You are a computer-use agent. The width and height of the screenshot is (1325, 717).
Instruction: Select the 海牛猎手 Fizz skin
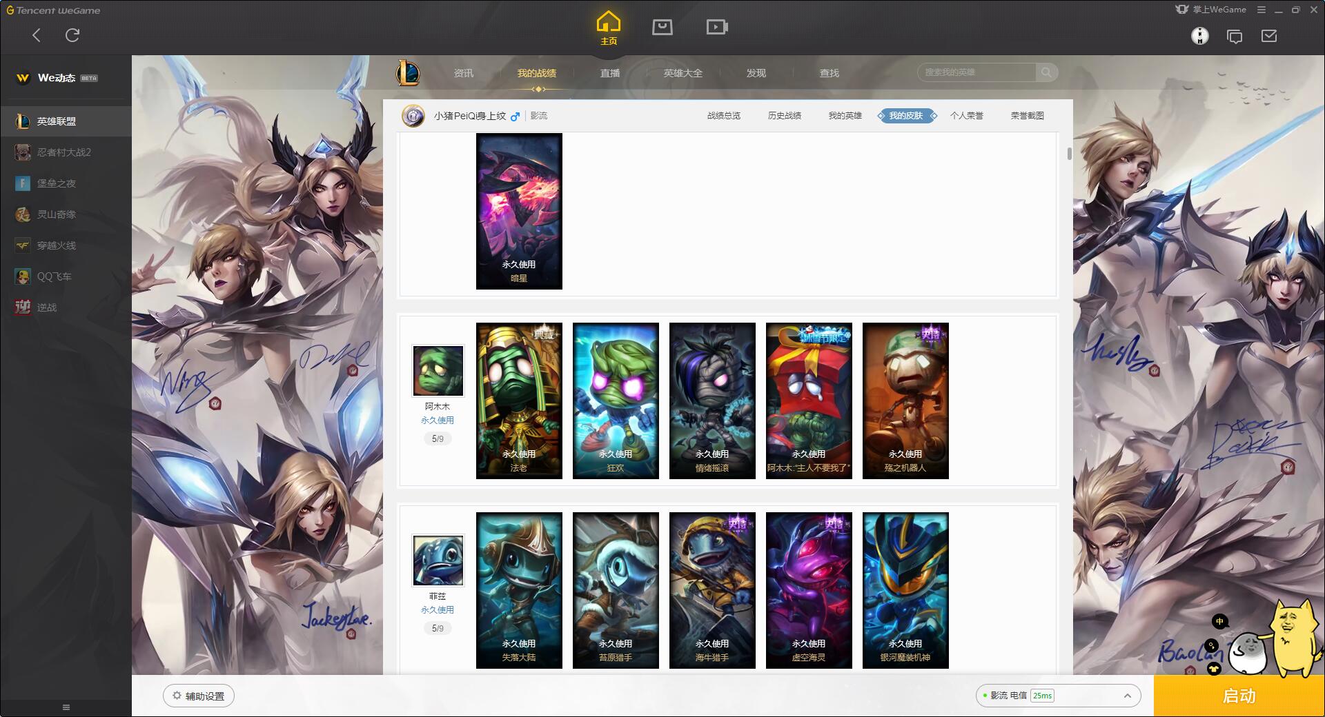[712, 590]
